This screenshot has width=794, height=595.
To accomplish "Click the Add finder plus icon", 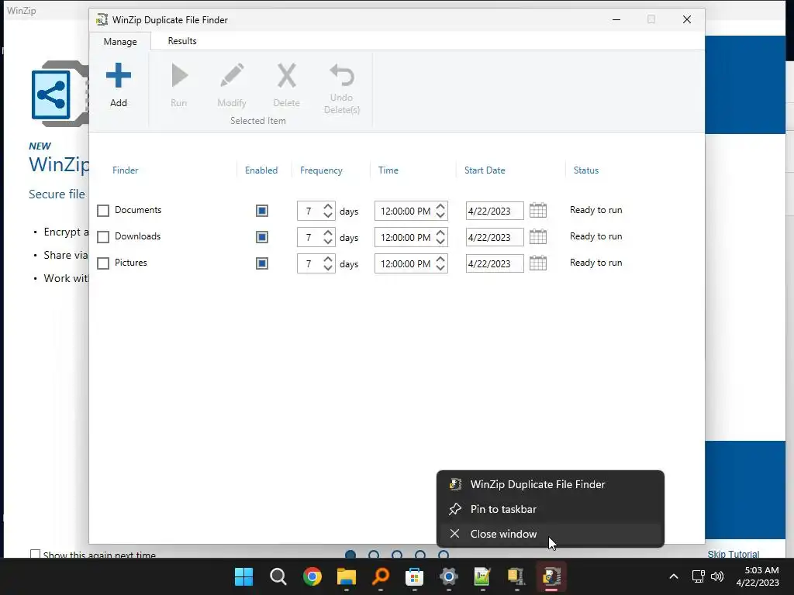I will tap(119, 75).
